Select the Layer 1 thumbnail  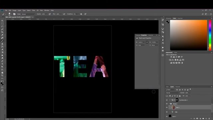coord(173,107)
